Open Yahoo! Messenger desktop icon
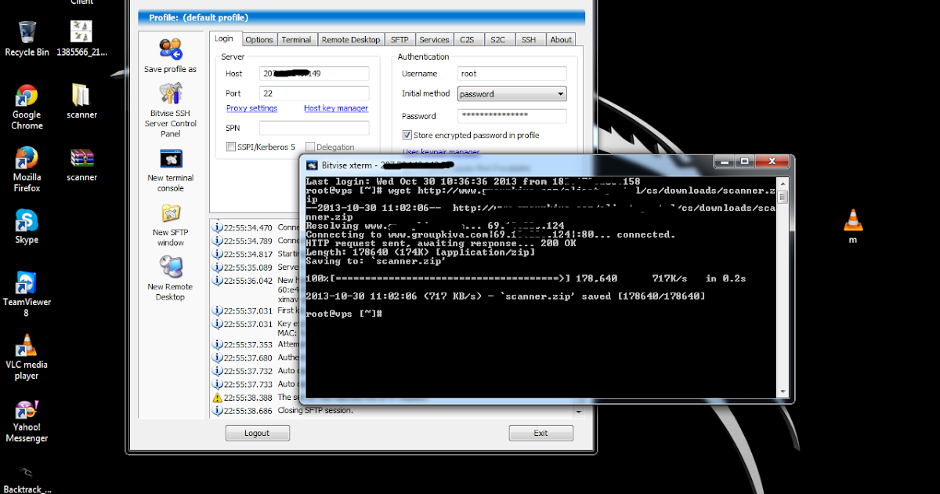This screenshot has width=940, height=494. click(27, 421)
